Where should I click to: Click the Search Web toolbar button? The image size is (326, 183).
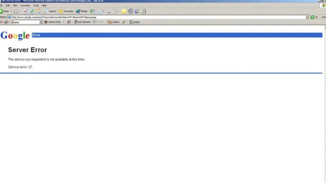[52, 22]
